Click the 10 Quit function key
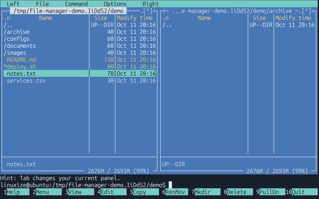Image resolution: width=319 pixels, height=199 pixels. [302, 192]
